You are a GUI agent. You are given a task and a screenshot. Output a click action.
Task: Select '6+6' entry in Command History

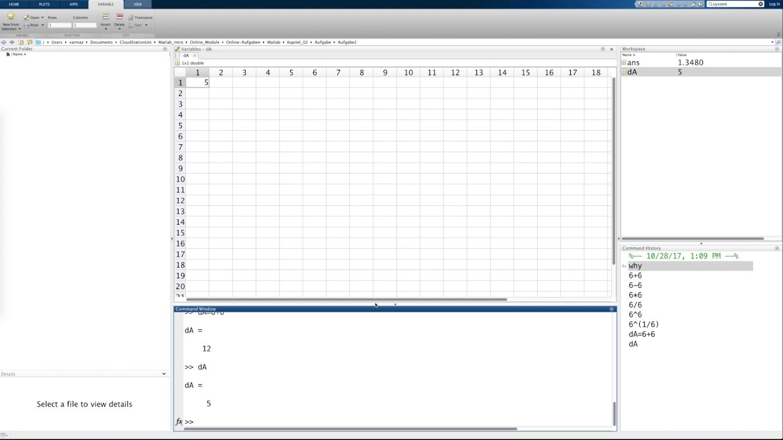[x=635, y=276]
